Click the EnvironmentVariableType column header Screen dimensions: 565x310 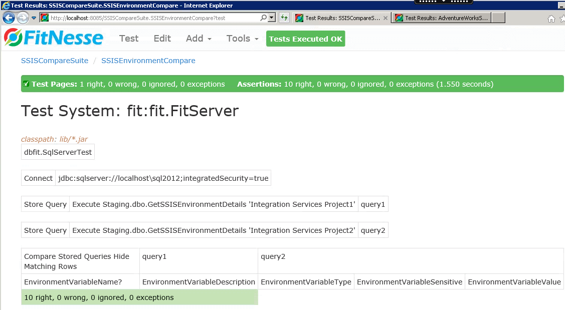pos(306,281)
